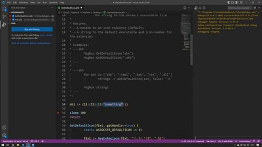Open Run and Debug views more actions
Image resolution: width=262 pixels, height=147 pixels.
pos(52,8)
